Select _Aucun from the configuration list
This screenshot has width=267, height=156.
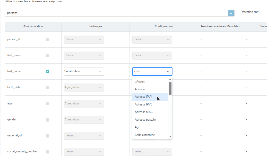(140, 81)
